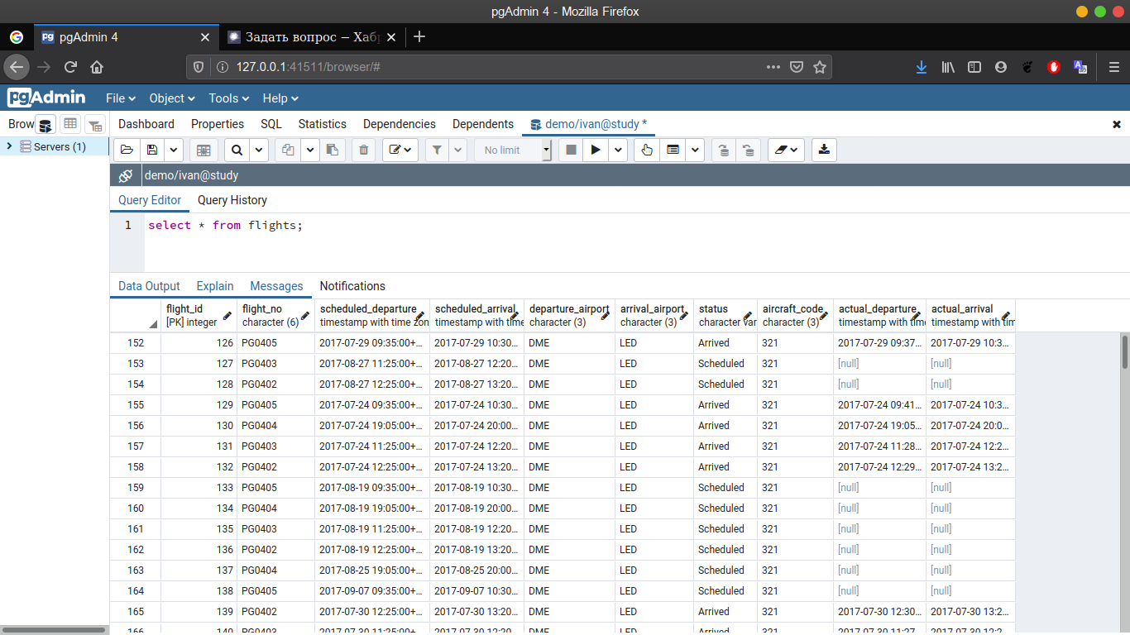Click the Firefox home icon
This screenshot has width=1130, height=635.
point(97,67)
